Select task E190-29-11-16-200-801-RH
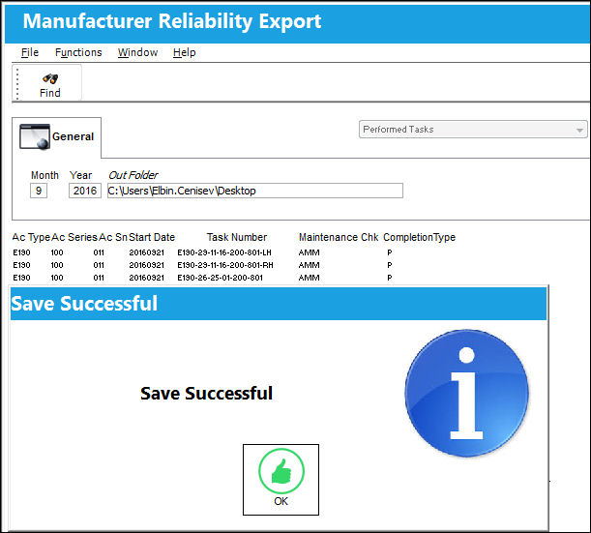This screenshot has width=591, height=533. [225, 265]
